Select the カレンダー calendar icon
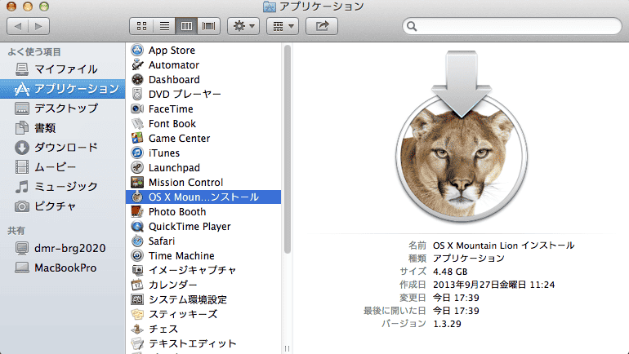The image size is (629, 354). pyautogui.click(x=137, y=285)
